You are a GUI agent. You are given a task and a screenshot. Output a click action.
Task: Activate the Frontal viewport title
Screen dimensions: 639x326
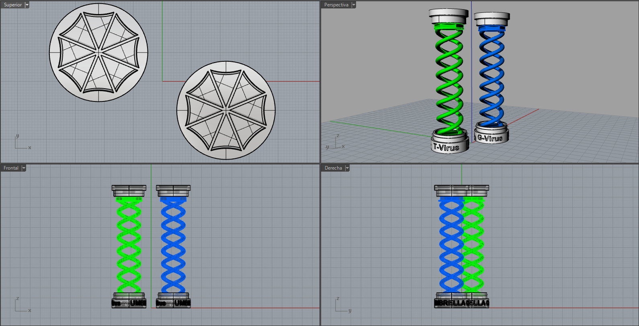11,168
